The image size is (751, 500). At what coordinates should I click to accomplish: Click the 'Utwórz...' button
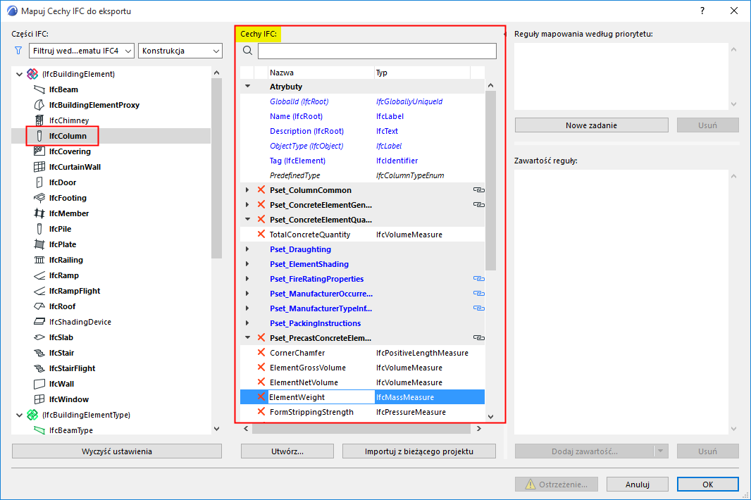[287, 451]
